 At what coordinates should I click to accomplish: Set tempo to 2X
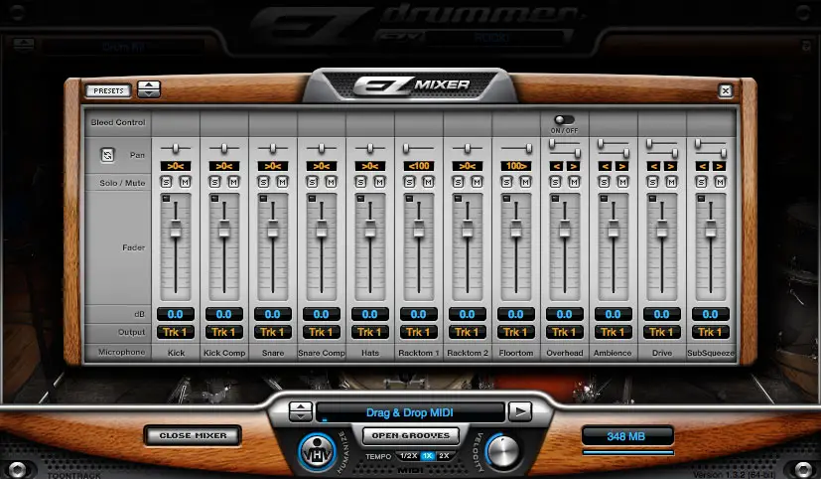(444, 456)
